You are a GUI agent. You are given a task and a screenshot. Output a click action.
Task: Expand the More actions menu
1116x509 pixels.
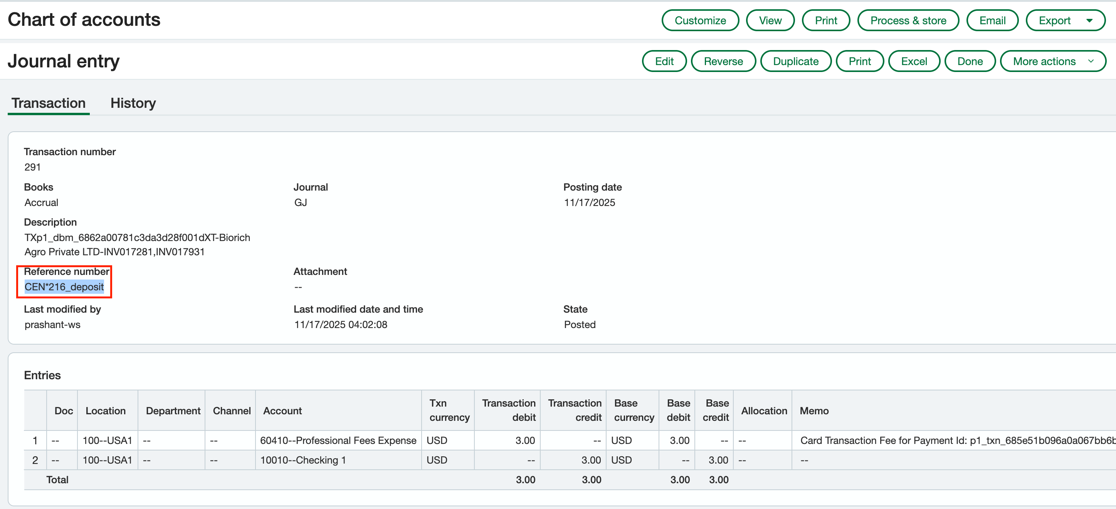point(1052,61)
